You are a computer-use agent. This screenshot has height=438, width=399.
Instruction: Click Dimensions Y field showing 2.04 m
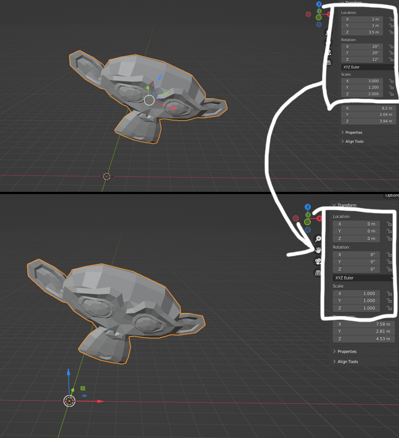pos(369,115)
